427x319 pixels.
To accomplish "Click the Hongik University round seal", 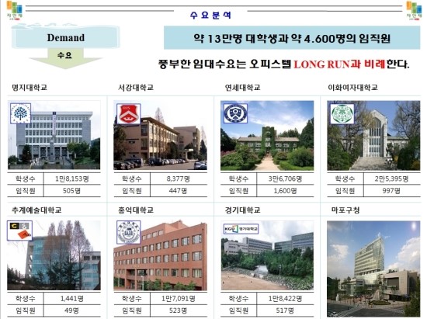I will pyautogui.click(x=129, y=232).
